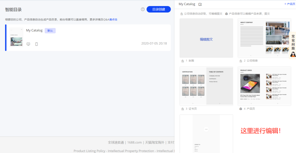
Task: Click the help question mark icon
Action: (x=143, y=9)
